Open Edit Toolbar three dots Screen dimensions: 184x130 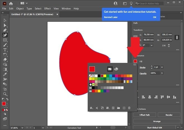click(x=5, y=126)
